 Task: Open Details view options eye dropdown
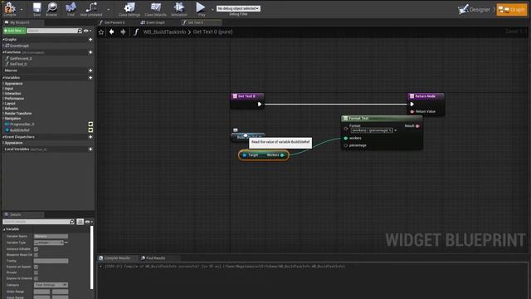pyautogui.click(x=89, y=222)
